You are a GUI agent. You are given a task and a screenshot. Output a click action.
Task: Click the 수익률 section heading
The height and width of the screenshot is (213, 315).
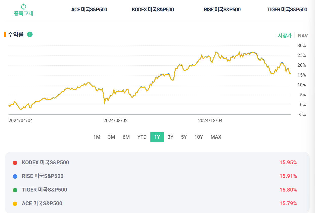16,34
